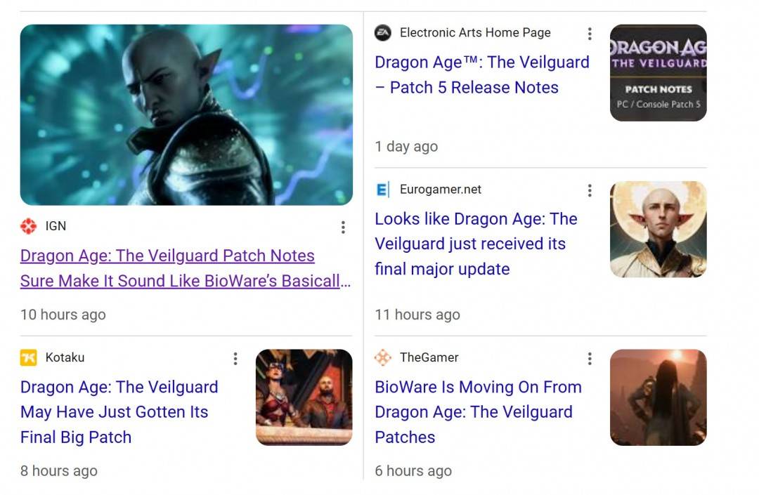Click the Kotaku article thumbnail
Screen dimensions: 759x495
point(304,397)
